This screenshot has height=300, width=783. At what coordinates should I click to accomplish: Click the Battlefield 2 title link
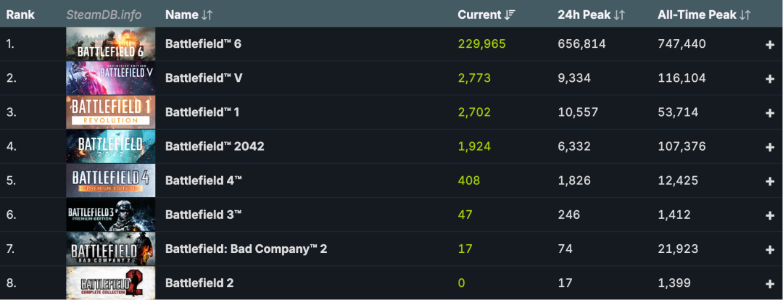tap(199, 283)
